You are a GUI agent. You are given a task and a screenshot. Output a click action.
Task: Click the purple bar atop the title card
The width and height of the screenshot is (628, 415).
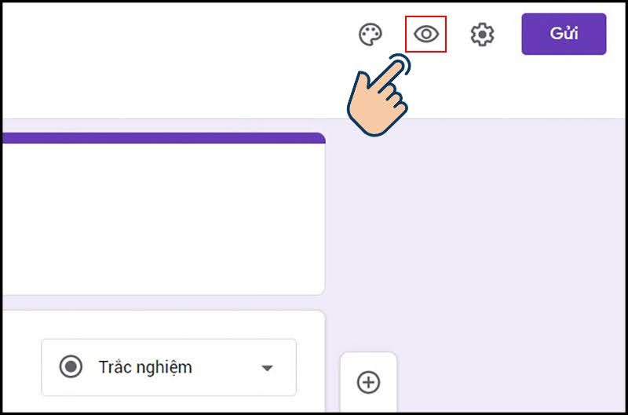click(157, 138)
